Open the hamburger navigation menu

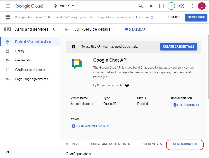coord(8,6)
